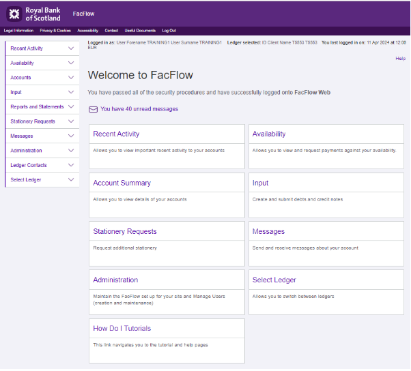Select the Administration tile heading
This screenshot has width=411, height=371.
pyautogui.click(x=115, y=280)
